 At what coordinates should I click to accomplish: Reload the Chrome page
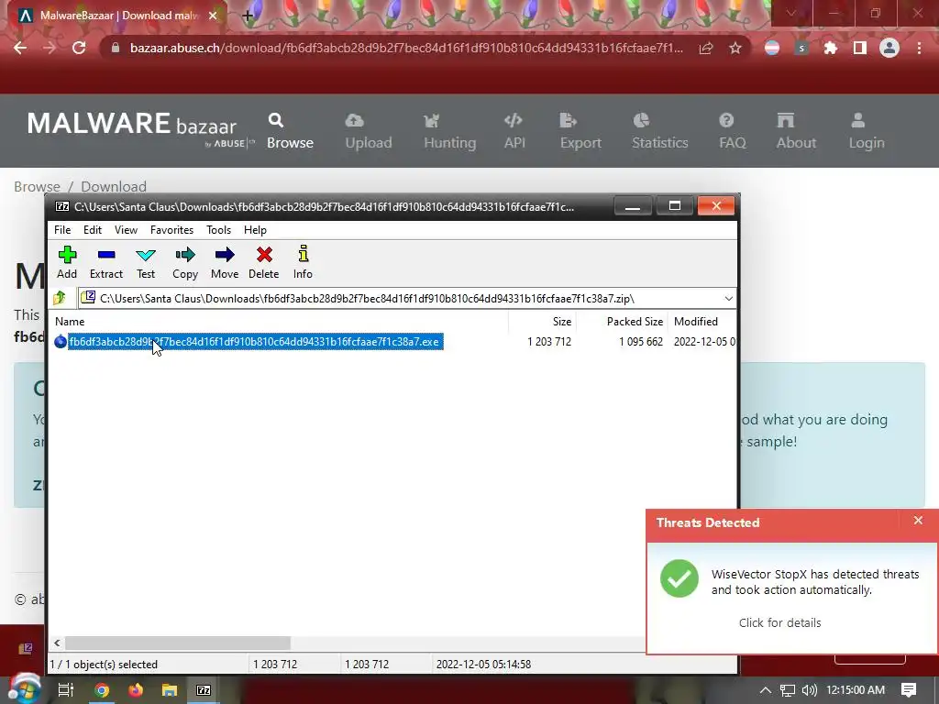pyautogui.click(x=79, y=48)
